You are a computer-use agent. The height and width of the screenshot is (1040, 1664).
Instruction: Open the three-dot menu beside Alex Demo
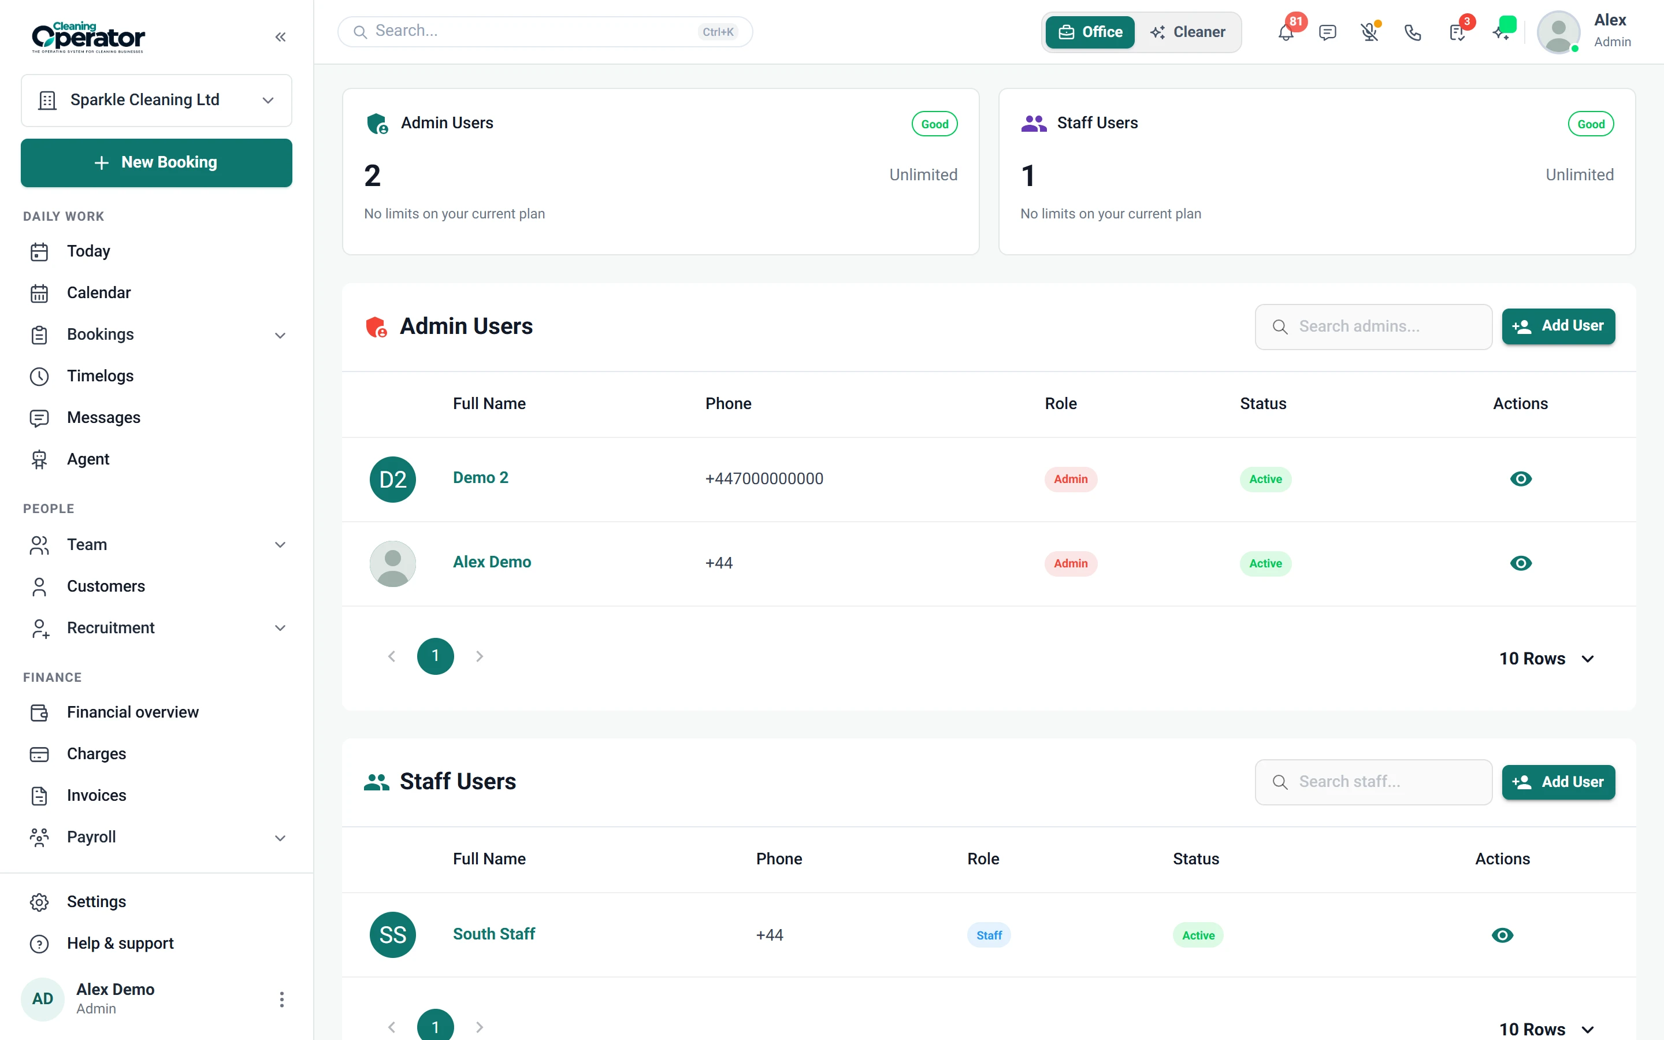coord(281,1000)
